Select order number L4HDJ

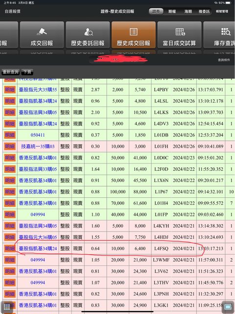[x=161, y=237]
